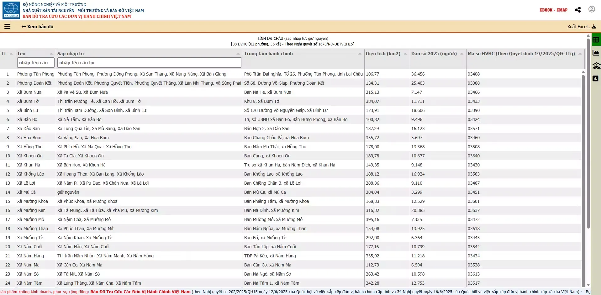Select the table grid view icon
Image resolution: width=601 pixels, height=295 pixels.
596,40
